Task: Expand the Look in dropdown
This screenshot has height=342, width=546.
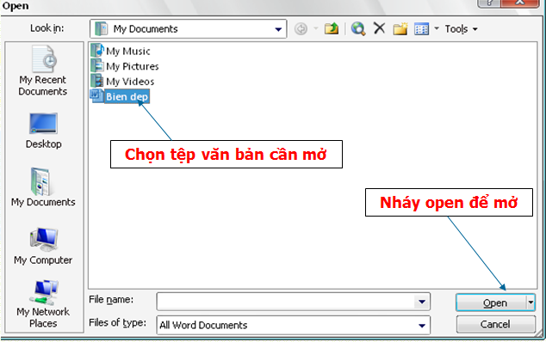Action: coord(278,29)
